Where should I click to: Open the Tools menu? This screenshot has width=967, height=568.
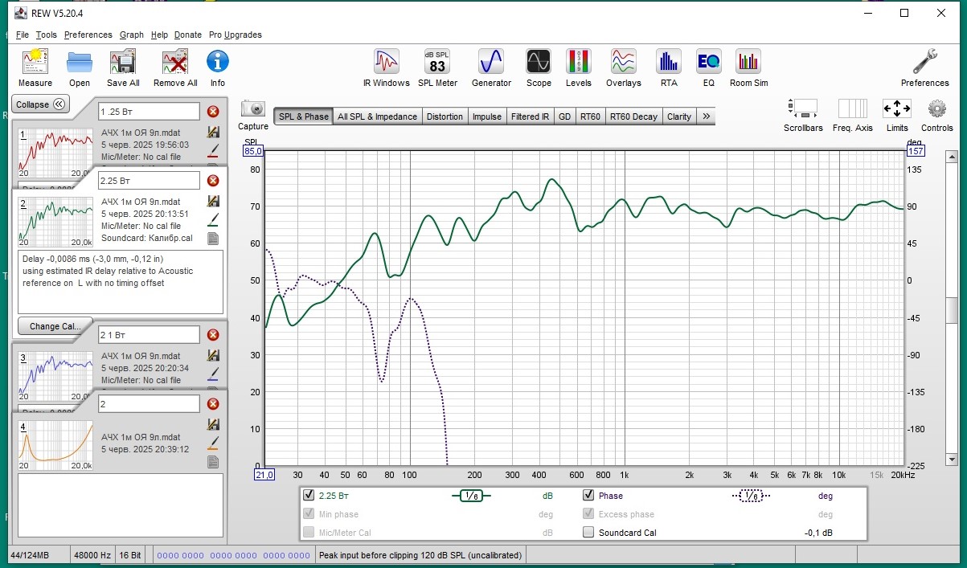click(47, 35)
